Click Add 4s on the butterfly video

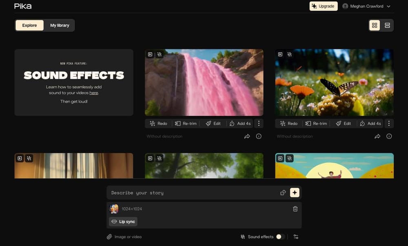point(370,123)
